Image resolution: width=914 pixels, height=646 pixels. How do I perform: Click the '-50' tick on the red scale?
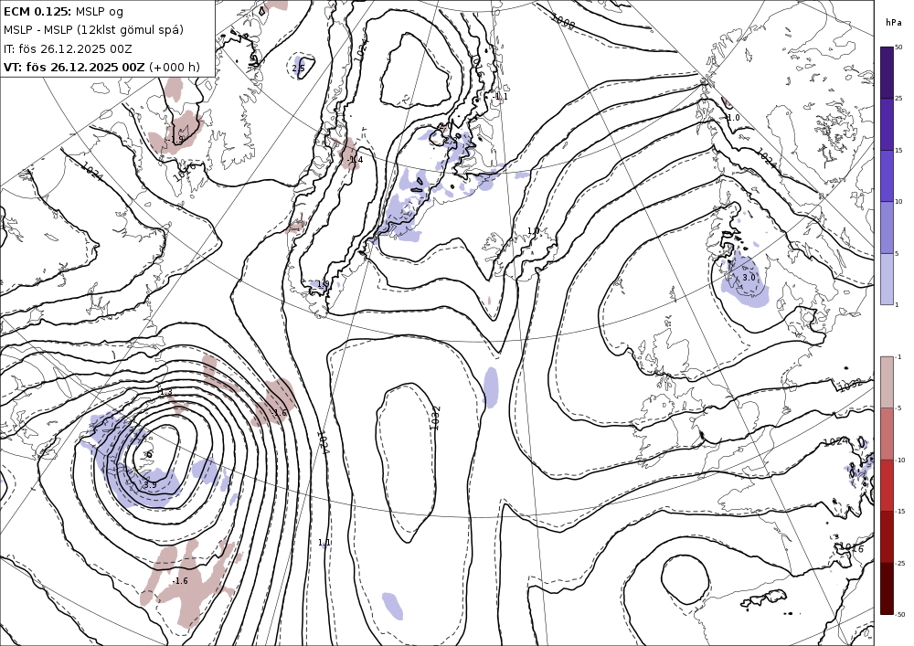click(x=900, y=614)
